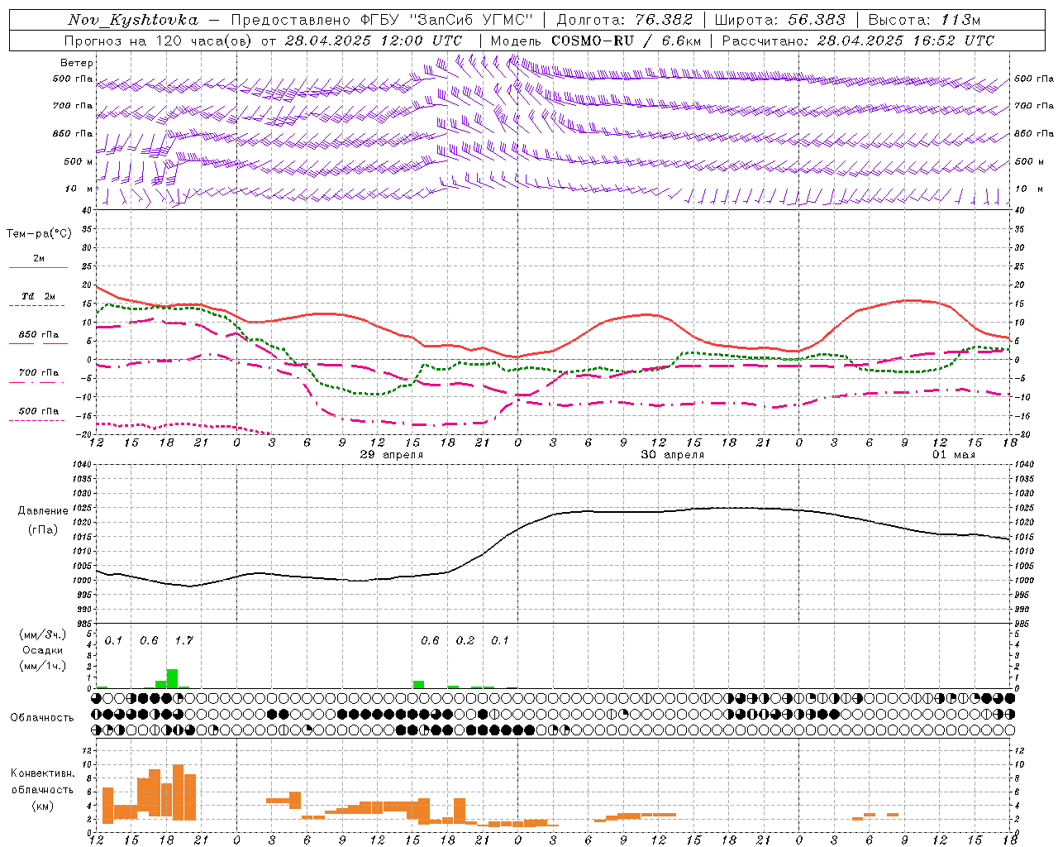
Task: Click the '0.2' precipitation amount value
Action: [465, 640]
